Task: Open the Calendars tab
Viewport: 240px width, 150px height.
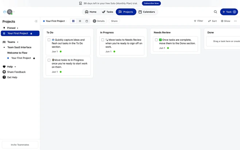Action: tap(146, 12)
